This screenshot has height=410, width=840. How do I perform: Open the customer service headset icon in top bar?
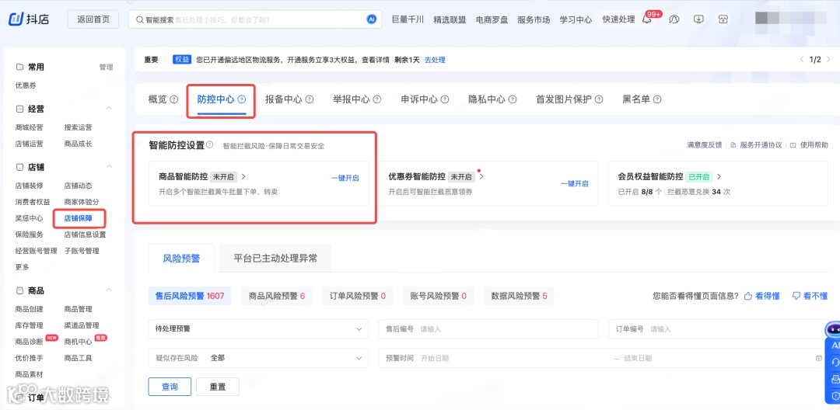tap(674, 19)
